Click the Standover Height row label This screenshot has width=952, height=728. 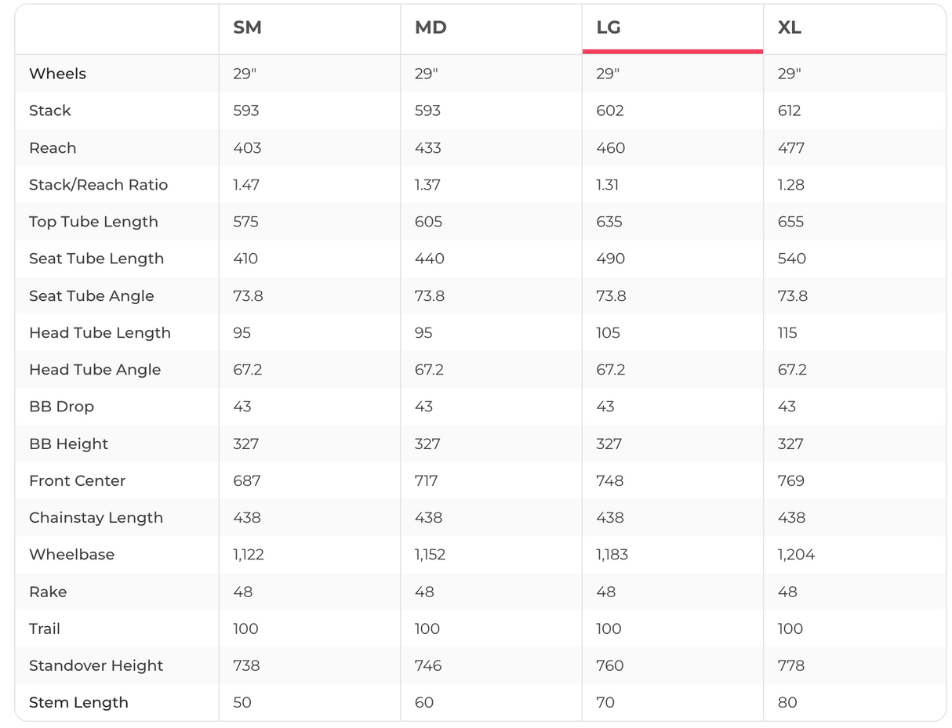click(x=96, y=666)
